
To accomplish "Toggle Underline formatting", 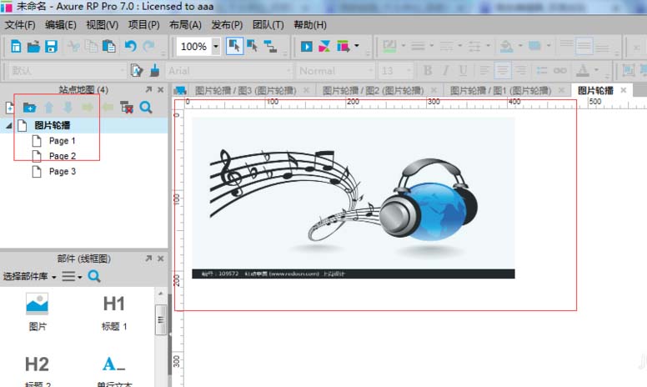I will pyautogui.click(x=463, y=71).
